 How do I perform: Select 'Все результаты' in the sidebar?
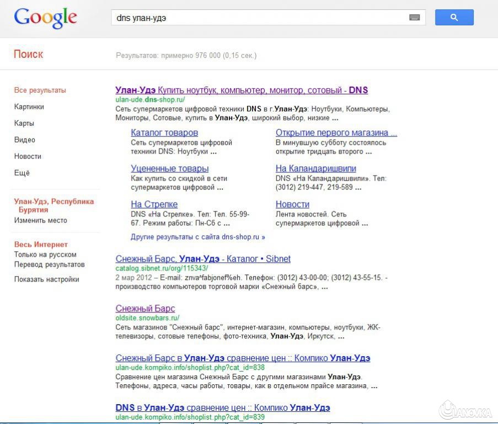40,91
